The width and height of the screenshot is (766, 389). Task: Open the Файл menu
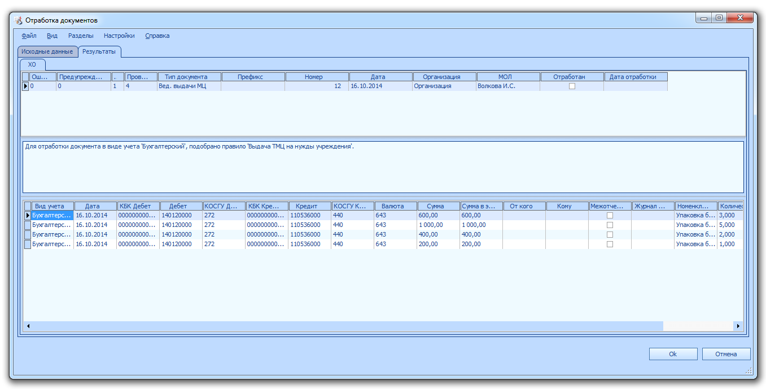(29, 36)
